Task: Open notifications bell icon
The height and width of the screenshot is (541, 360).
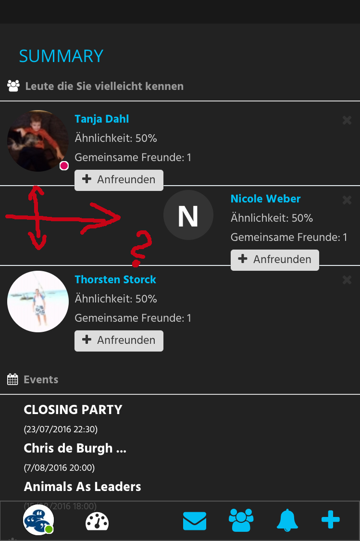Action: tap(287, 520)
